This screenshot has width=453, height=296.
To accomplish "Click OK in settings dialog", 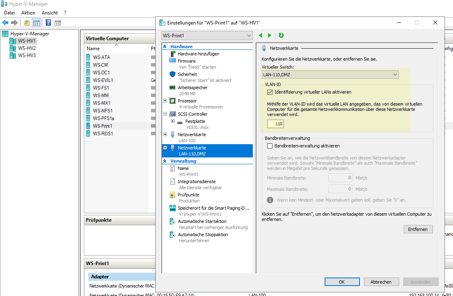I will point(342,282).
